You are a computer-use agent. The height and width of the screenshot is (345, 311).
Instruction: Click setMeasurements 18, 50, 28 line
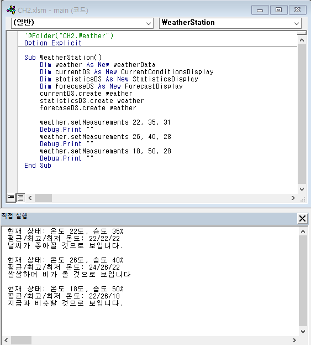tap(106, 151)
